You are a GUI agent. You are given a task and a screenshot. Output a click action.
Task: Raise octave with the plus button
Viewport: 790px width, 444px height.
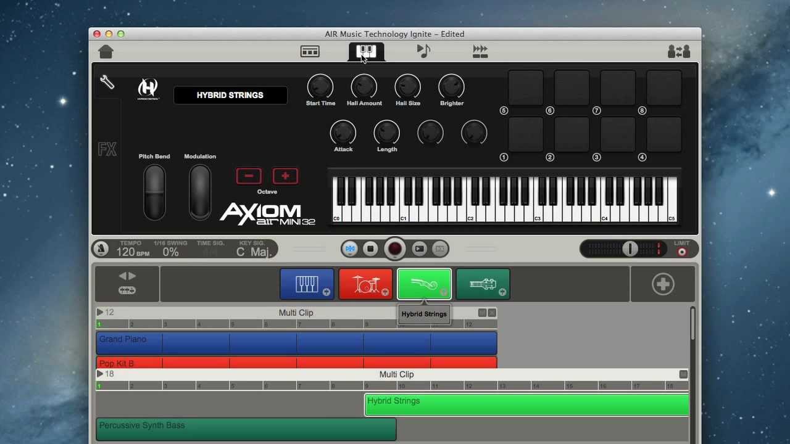pos(285,176)
